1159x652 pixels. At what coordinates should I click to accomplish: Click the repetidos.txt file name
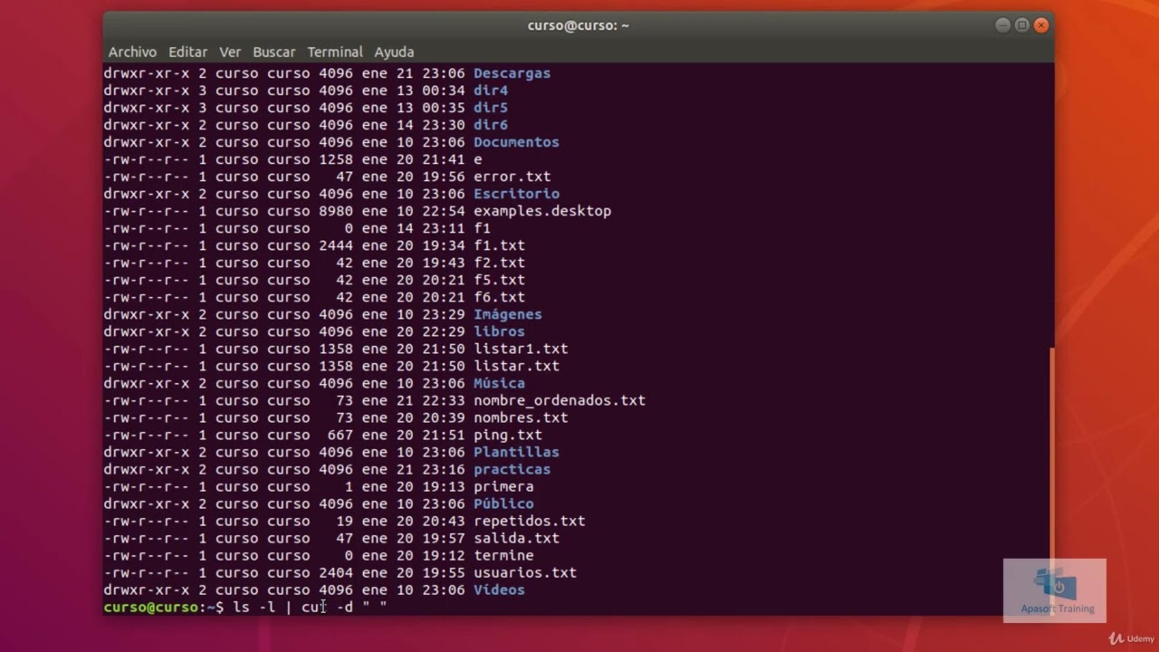[529, 521]
